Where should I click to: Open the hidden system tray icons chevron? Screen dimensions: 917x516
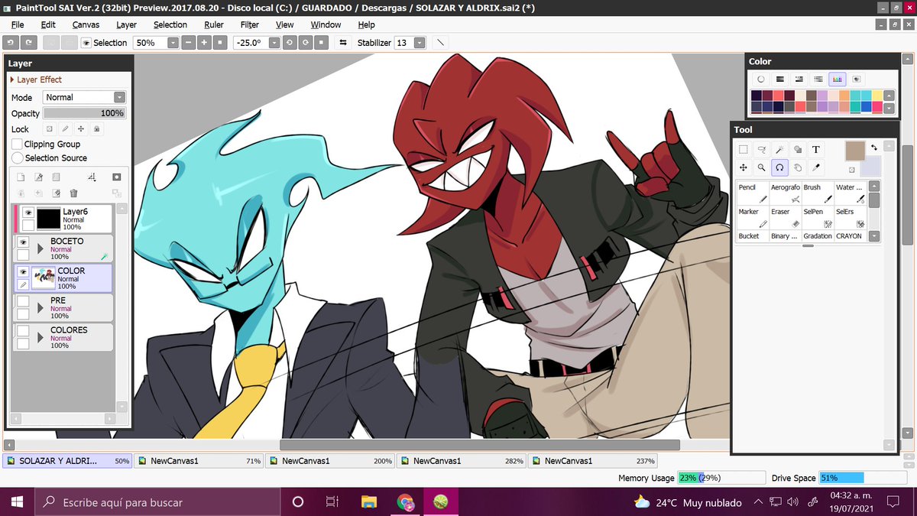[758, 502]
